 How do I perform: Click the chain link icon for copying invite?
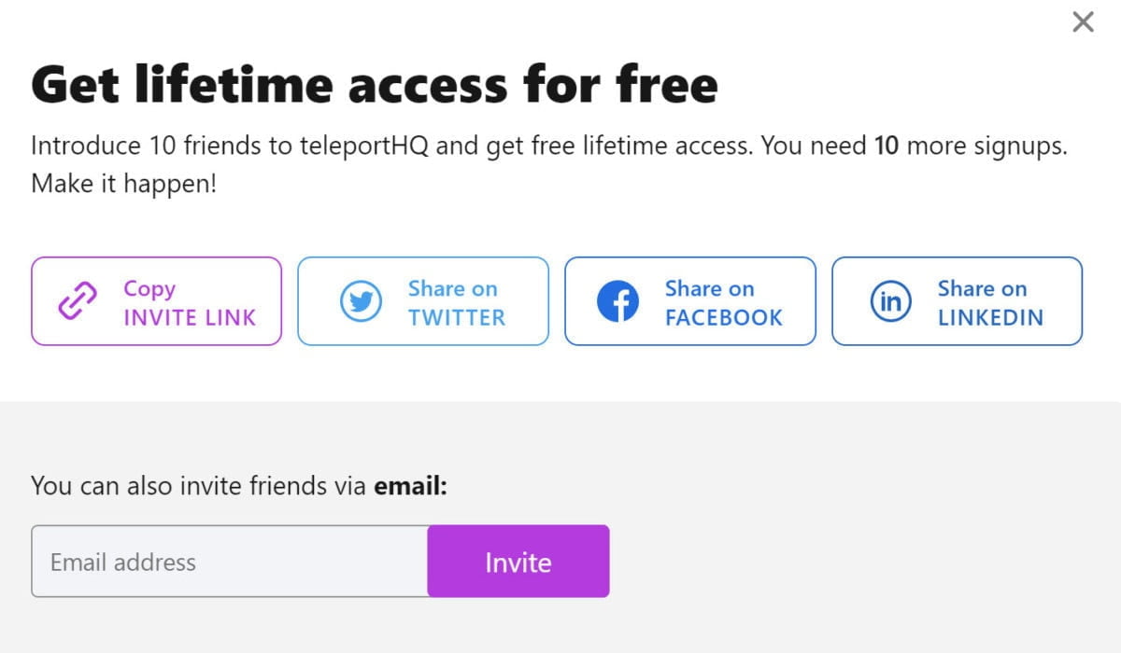tap(77, 301)
